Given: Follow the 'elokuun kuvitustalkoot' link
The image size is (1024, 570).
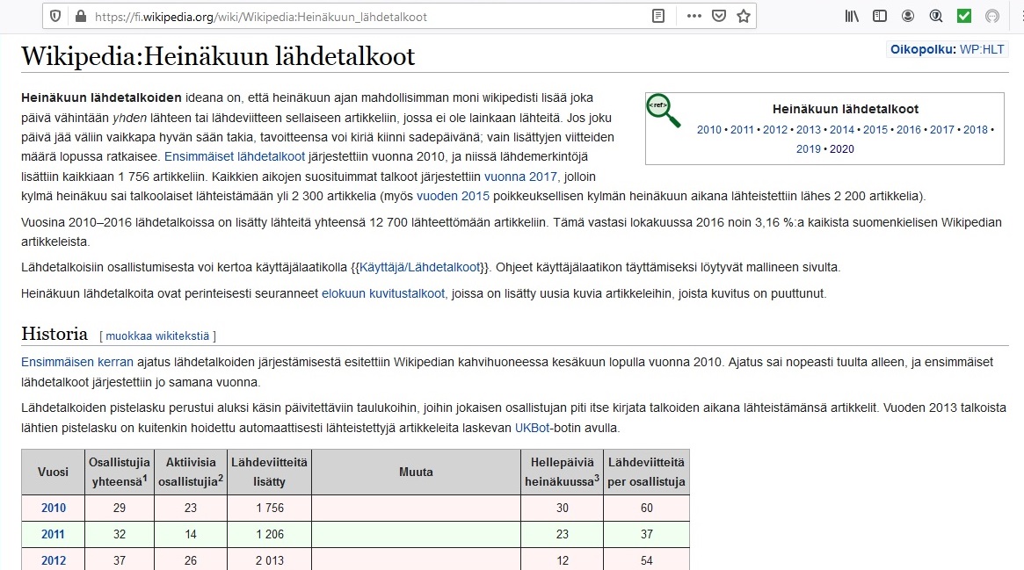Looking at the screenshot, I should coord(382,294).
